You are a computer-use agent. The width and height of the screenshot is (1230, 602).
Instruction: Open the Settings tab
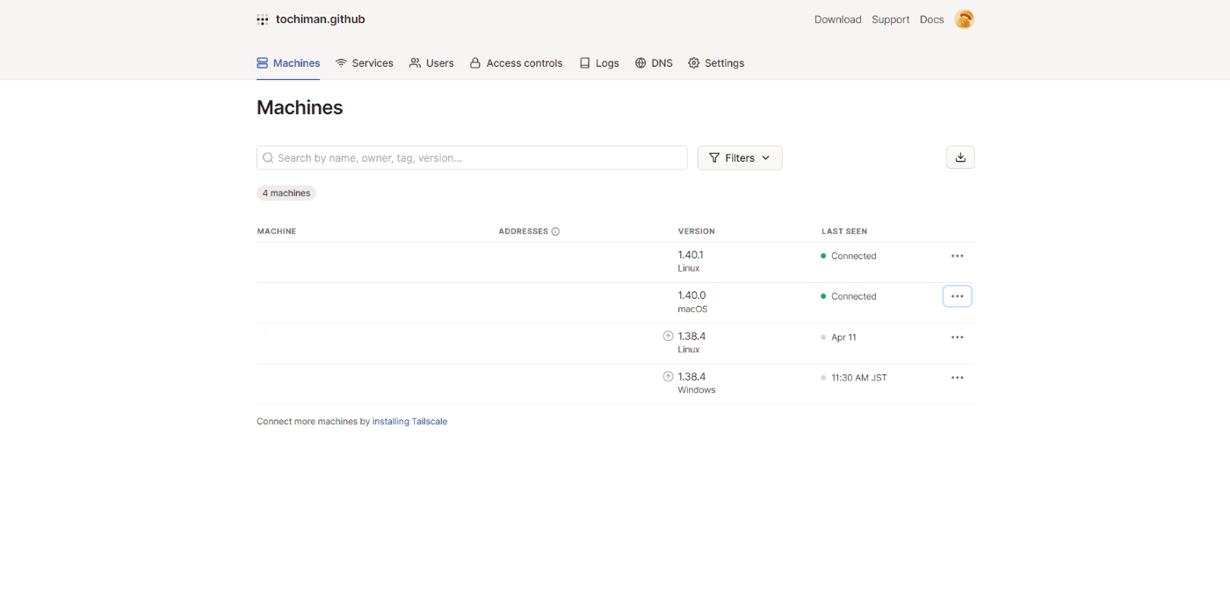716,63
